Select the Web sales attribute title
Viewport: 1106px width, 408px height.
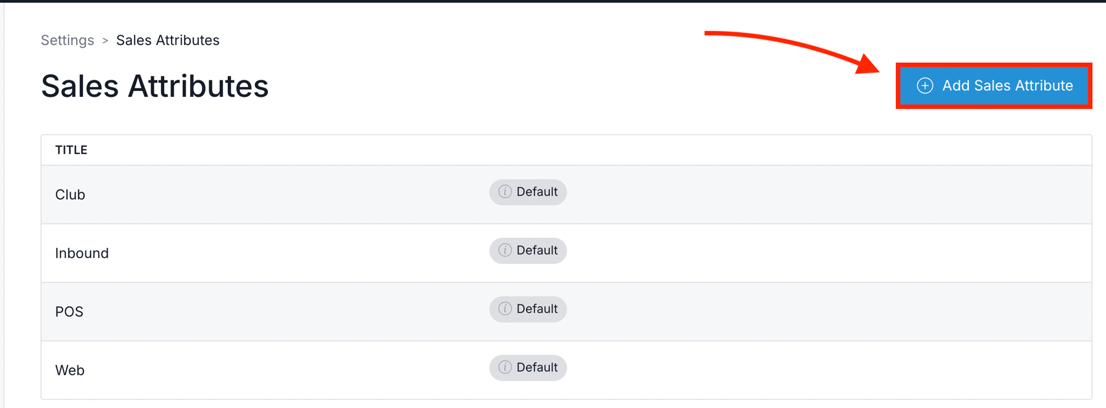point(70,370)
